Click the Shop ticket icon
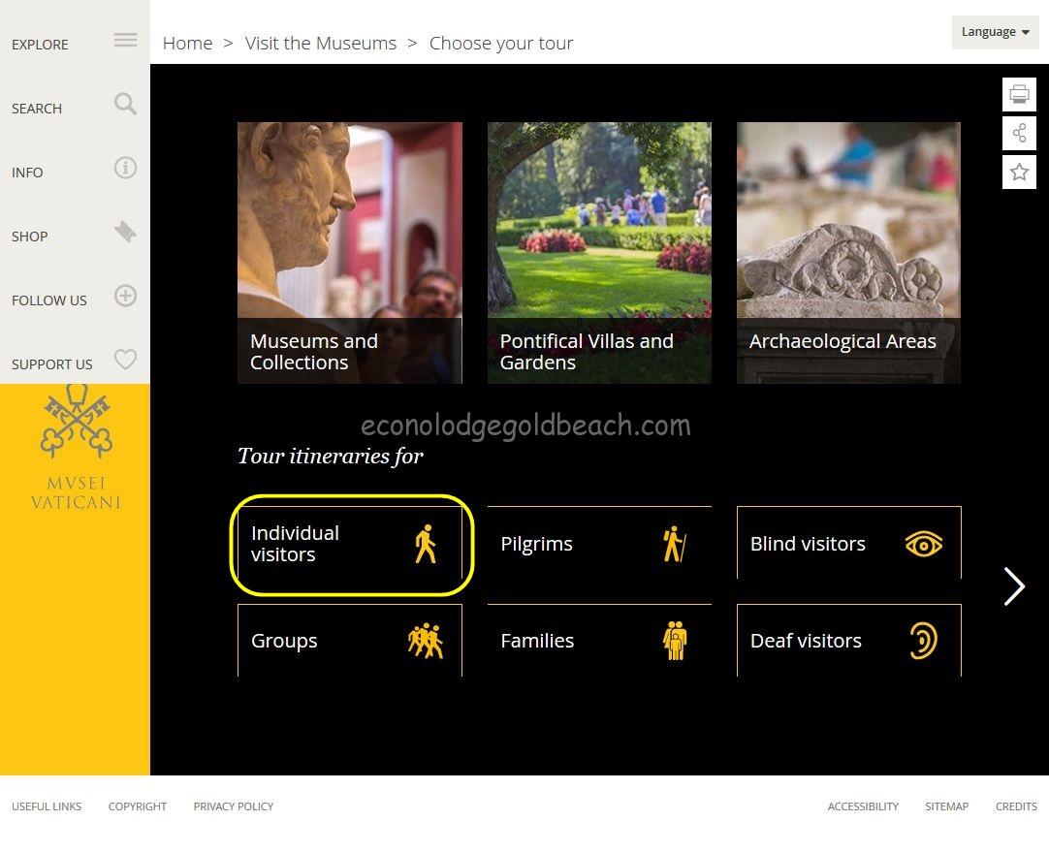Image resolution: width=1049 pixels, height=853 pixels. coord(125,233)
